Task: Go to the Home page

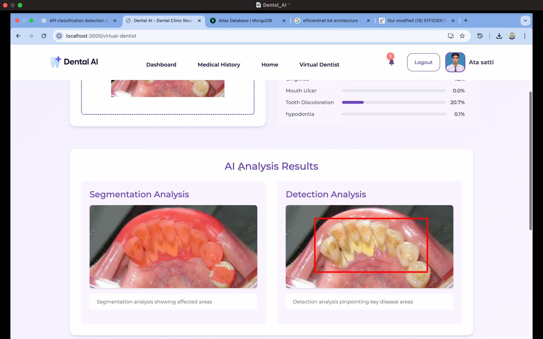Action: coord(270,65)
